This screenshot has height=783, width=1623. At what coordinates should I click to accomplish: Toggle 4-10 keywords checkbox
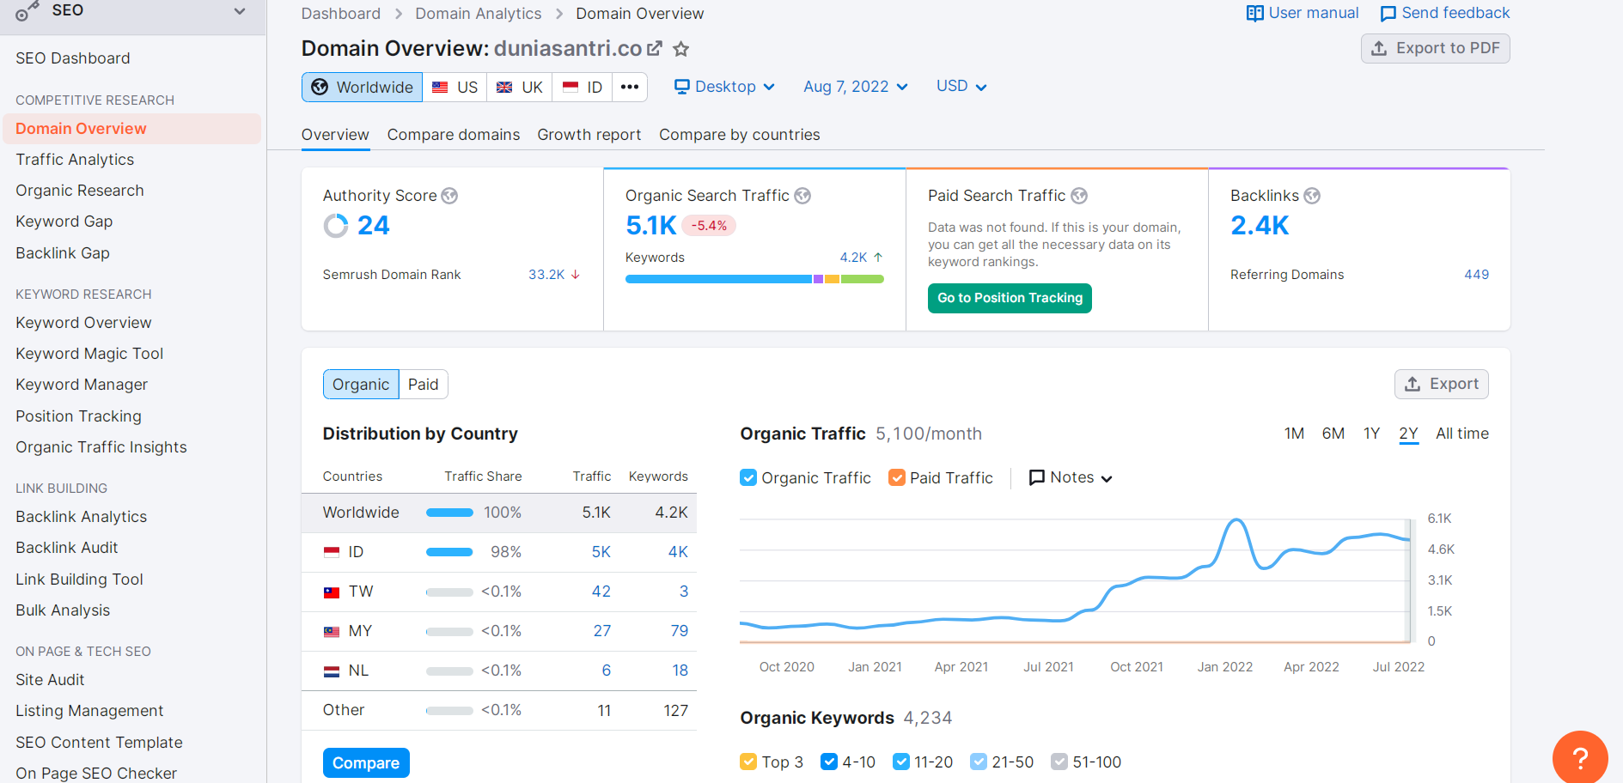829,762
